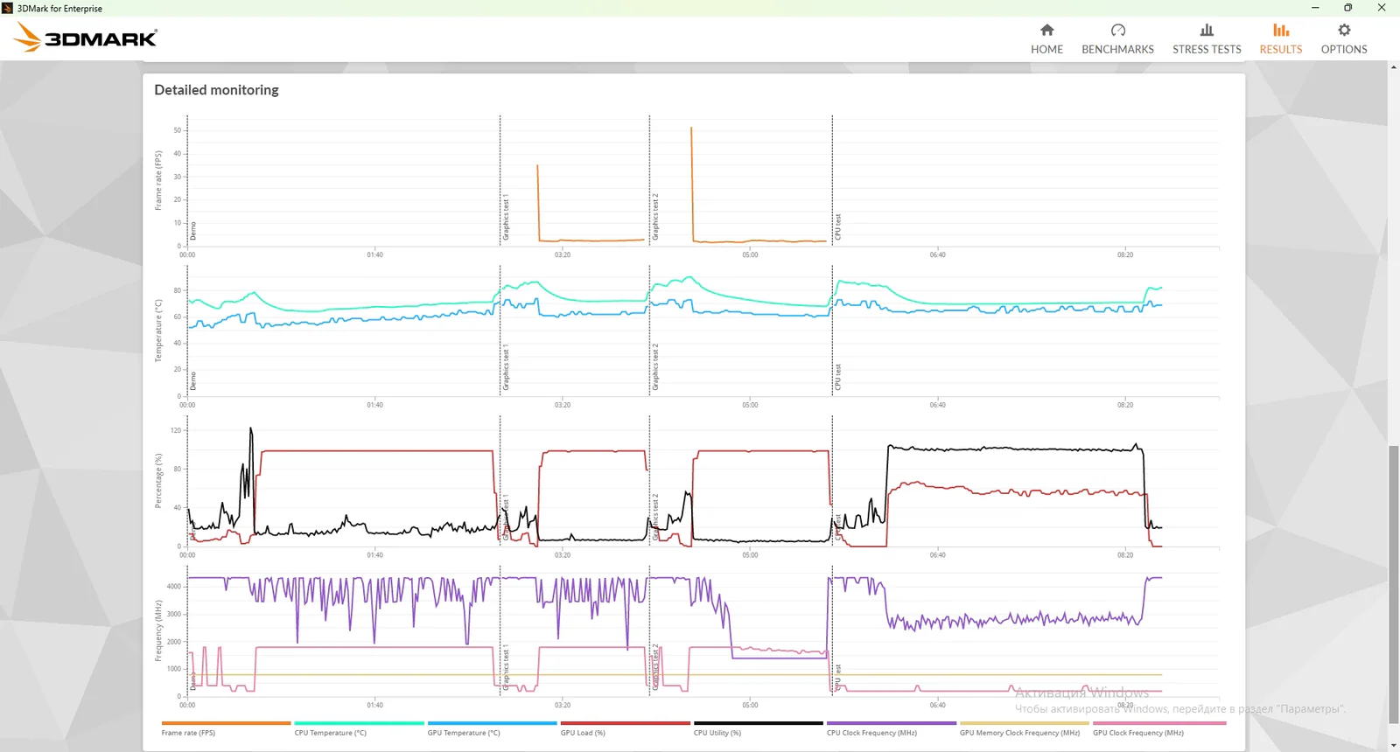Minimize the 3DMark for Enterprise window

(x=1315, y=8)
